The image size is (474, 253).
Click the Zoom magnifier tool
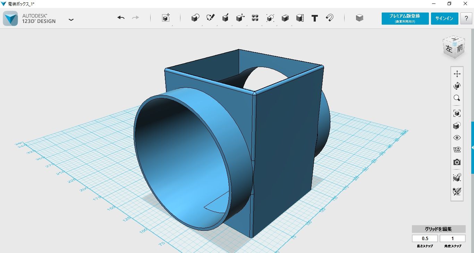(457, 98)
